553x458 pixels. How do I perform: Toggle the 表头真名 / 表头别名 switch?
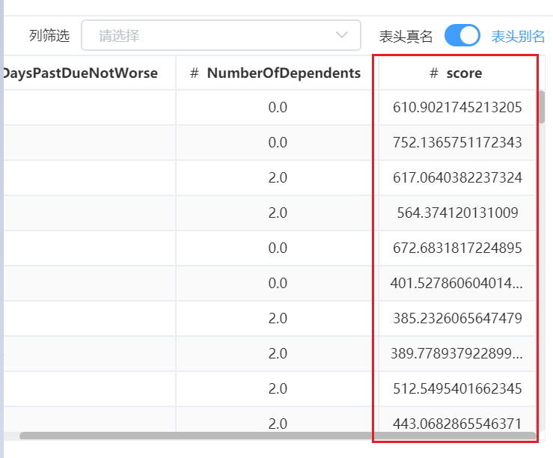coord(462,35)
